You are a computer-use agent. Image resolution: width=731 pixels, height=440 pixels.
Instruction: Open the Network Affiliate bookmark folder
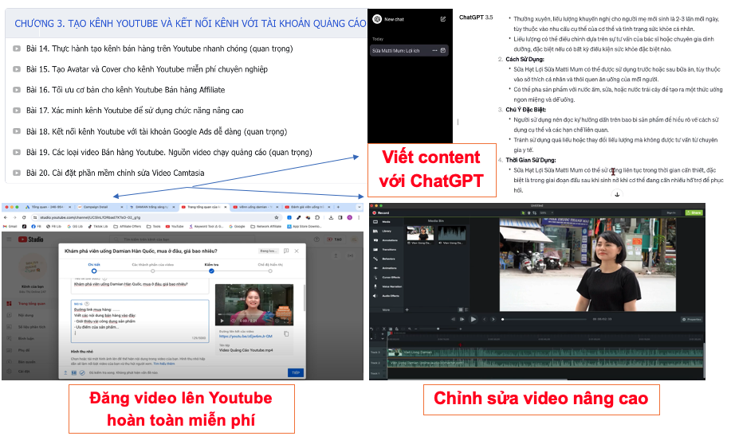(266, 227)
